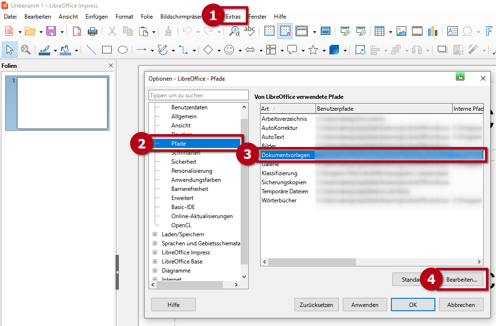Click the Insert Chart icon
Image resolution: width=496 pixels, height=326 pixels.
[433, 32]
